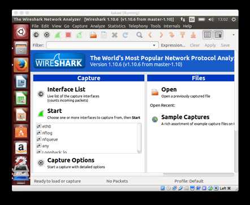Close the capture file using the X toolbar icon

[x=114, y=35]
